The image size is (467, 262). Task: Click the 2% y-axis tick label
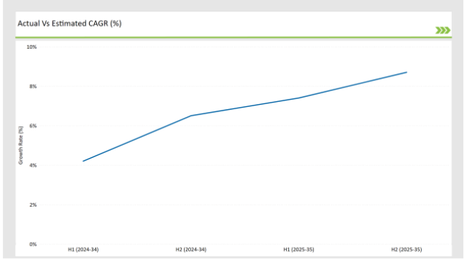33,205
